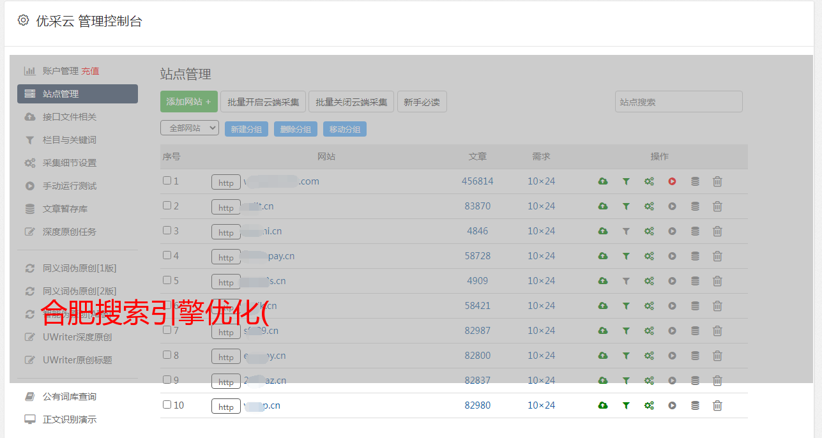The width and height of the screenshot is (822, 438).
Task: Open the database stack icon in row 8
Action: (695, 356)
